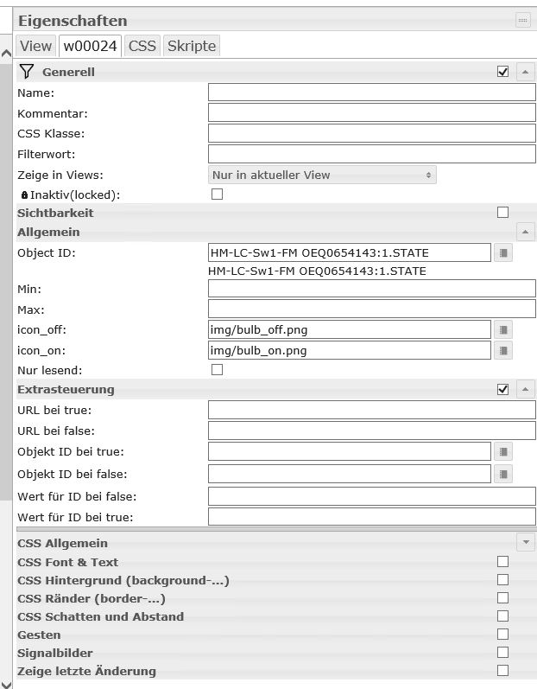Open the Zeige in Views dropdown
This screenshot has width=537, height=689.
click(322, 175)
